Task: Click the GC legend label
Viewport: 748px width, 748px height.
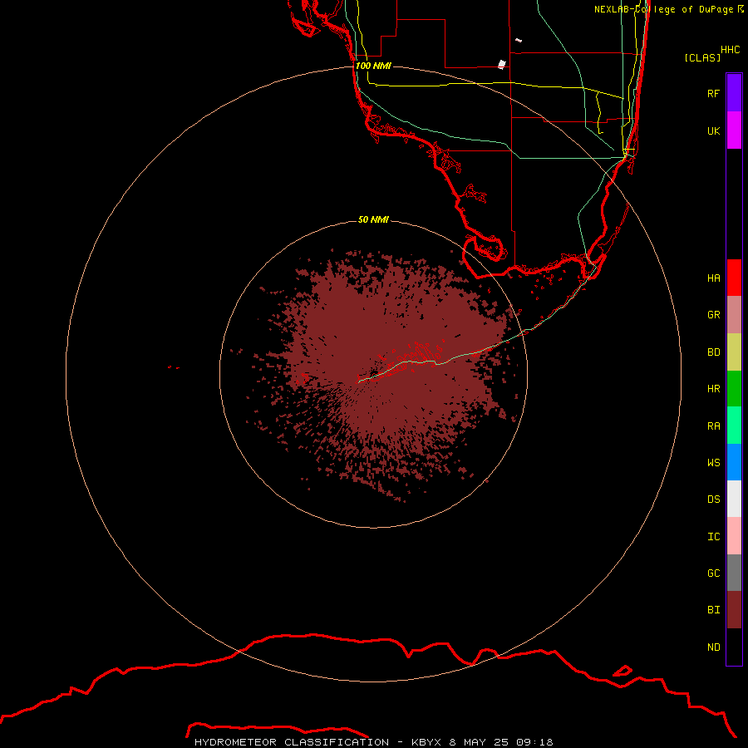Action: (x=713, y=573)
